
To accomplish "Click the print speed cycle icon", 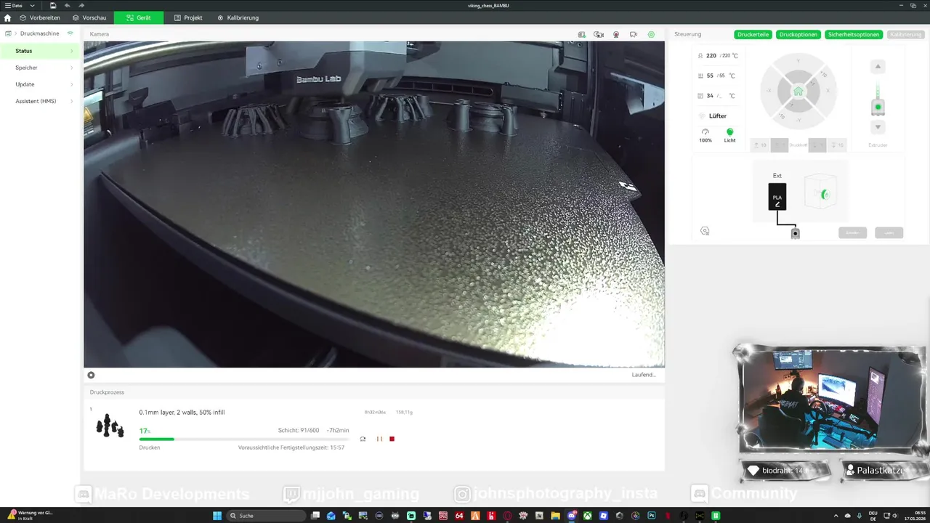I will point(363,439).
